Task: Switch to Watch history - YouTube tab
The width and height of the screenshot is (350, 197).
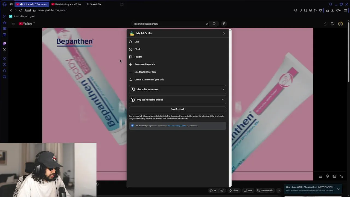Action: [x=66, y=4]
